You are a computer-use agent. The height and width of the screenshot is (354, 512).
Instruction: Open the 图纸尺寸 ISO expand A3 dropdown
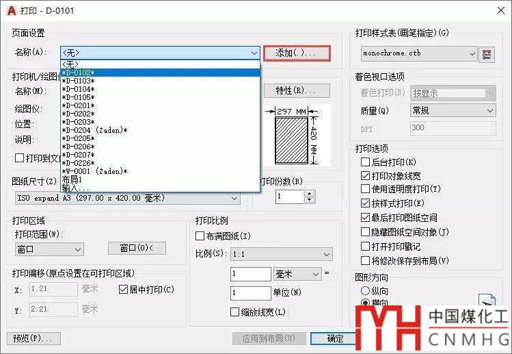(x=126, y=198)
